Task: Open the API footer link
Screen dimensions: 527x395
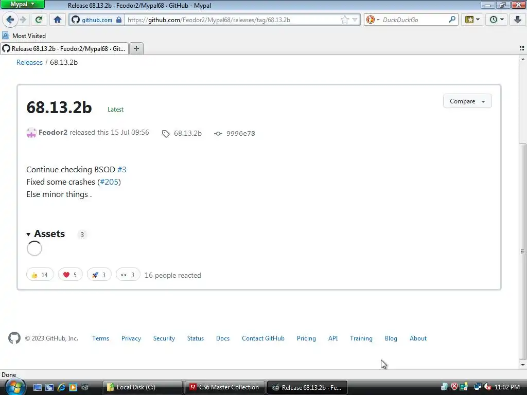Action: [333, 338]
